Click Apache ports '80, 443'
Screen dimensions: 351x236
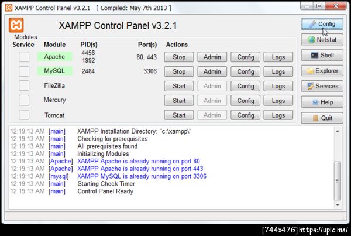click(x=147, y=57)
